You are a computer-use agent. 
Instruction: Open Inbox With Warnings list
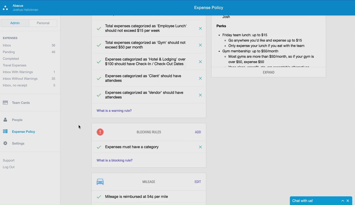coord(18,72)
